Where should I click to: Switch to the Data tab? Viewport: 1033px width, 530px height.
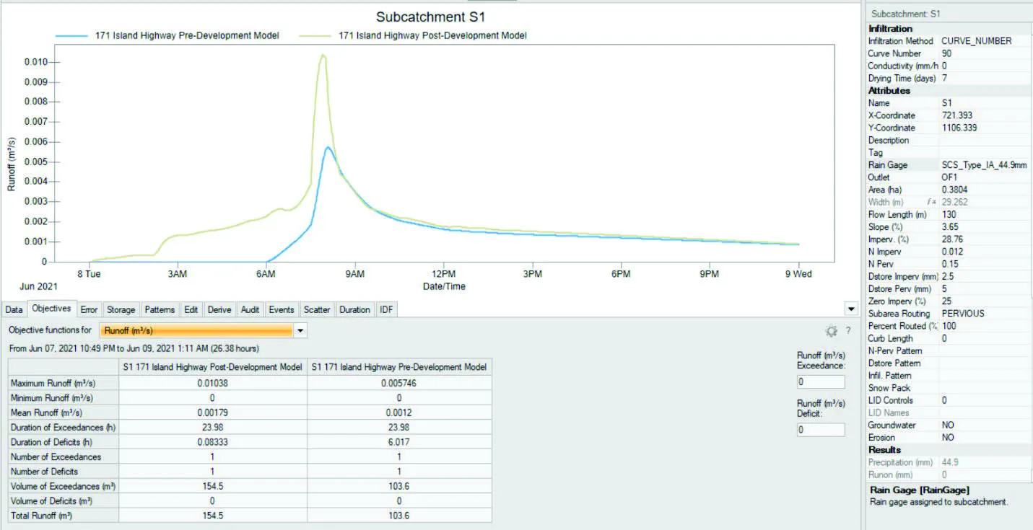tap(14, 309)
